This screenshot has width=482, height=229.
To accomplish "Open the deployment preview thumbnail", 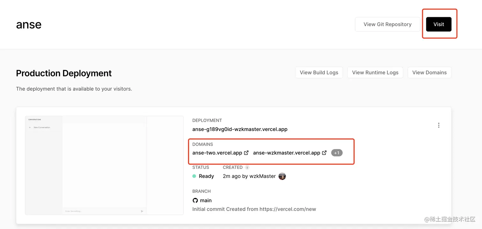I will (x=104, y=165).
